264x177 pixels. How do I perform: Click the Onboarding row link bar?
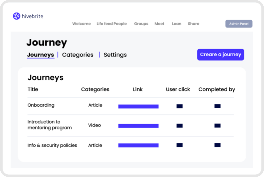click(138, 106)
